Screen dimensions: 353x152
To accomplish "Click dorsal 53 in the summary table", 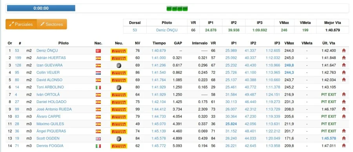I will point(135,30).
